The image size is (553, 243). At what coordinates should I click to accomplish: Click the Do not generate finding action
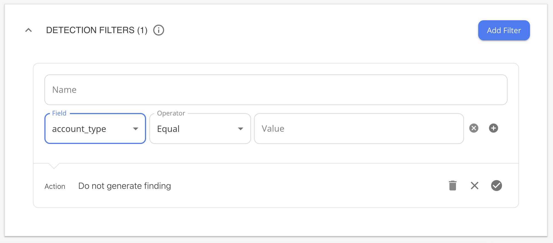(x=125, y=186)
